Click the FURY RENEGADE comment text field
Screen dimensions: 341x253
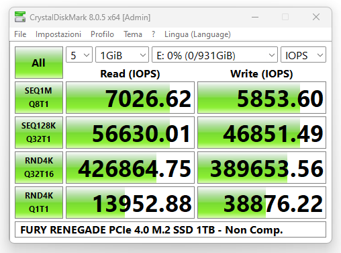pyautogui.click(x=170, y=229)
